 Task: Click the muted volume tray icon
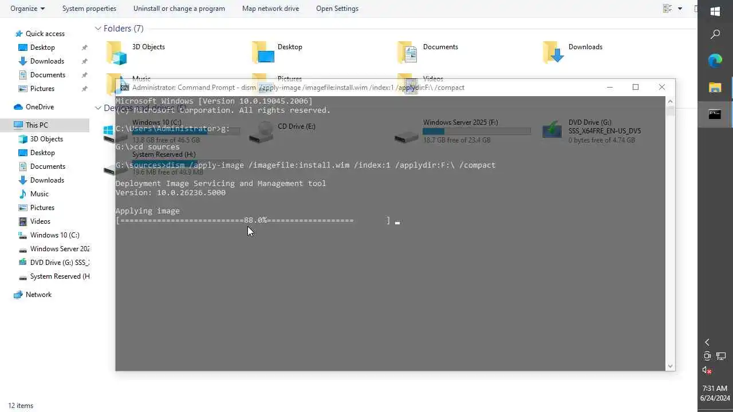[707, 370]
